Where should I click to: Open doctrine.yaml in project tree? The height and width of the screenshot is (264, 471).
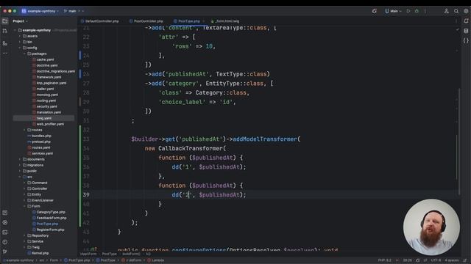tap(47, 65)
